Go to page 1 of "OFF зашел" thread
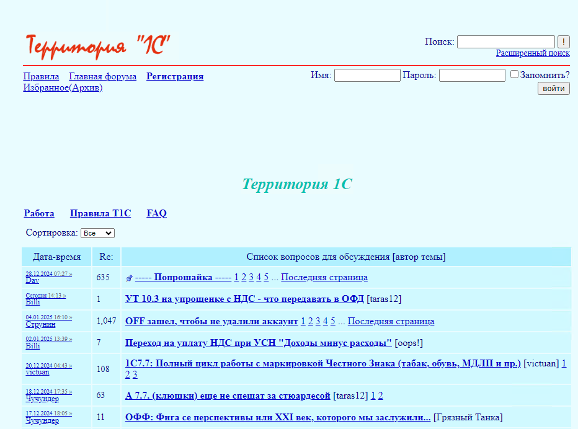This screenshot has height=429, width=578. click(x=303, y=321)
